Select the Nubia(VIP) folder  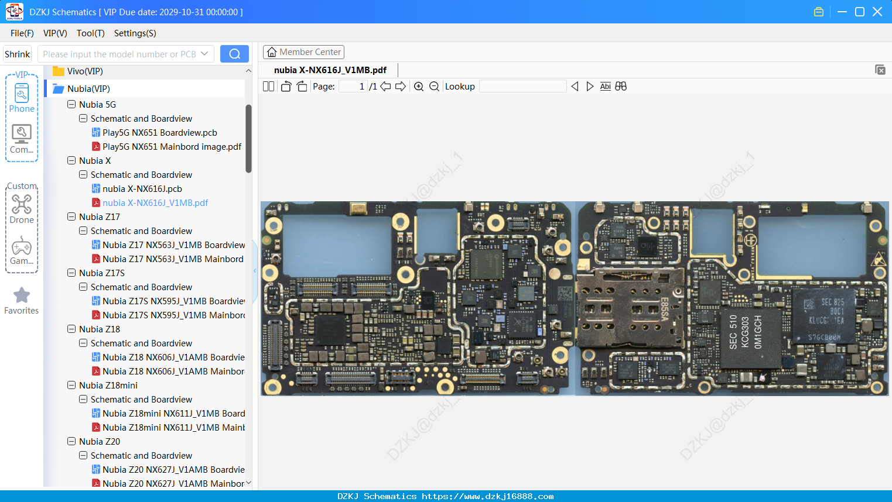coord(144,88)
